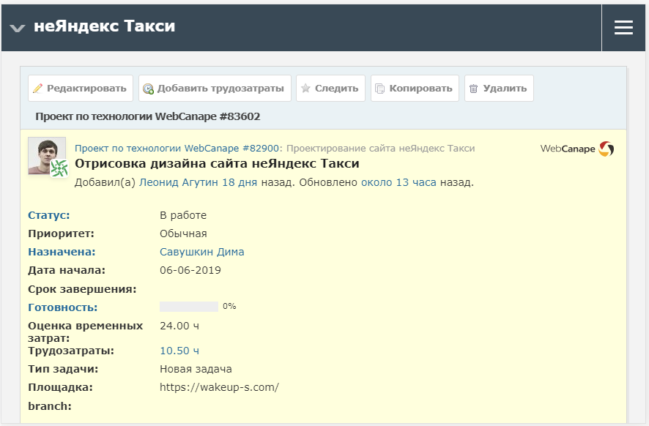Click the Статус field label
The height and width of the screenshot is (426, 649).
[x=49, y=215]
